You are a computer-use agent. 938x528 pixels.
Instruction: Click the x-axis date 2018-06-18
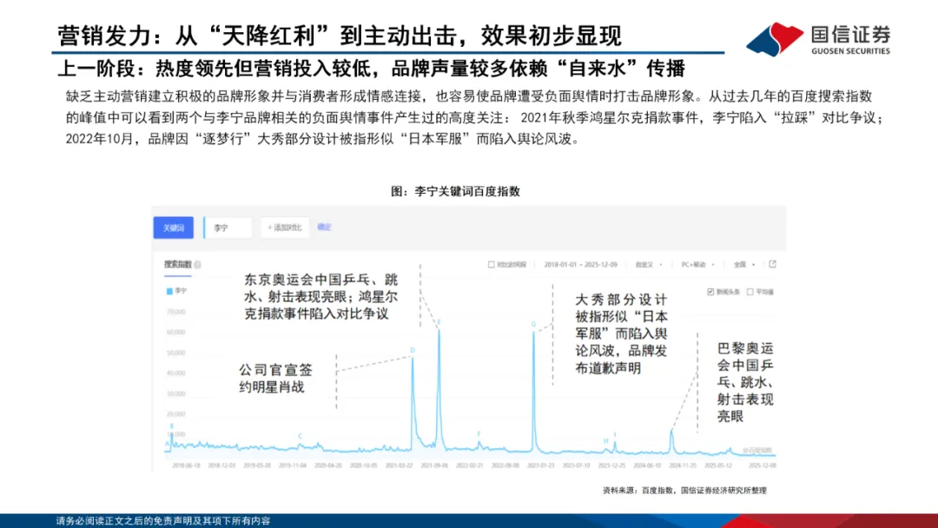[x=186, y=465]
